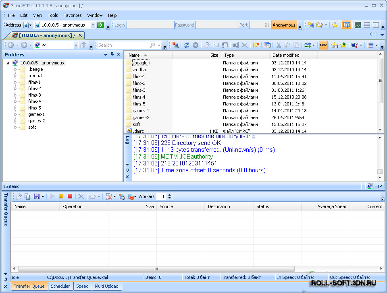Switch to the Scheduler tab
Image resolution: width=387 pixels, height=293 pixels.
click(60, 286)
